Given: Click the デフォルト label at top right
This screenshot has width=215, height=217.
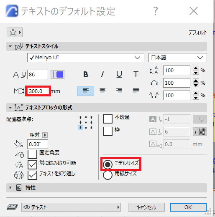Looking at the screenshot, I should point(198,33).
